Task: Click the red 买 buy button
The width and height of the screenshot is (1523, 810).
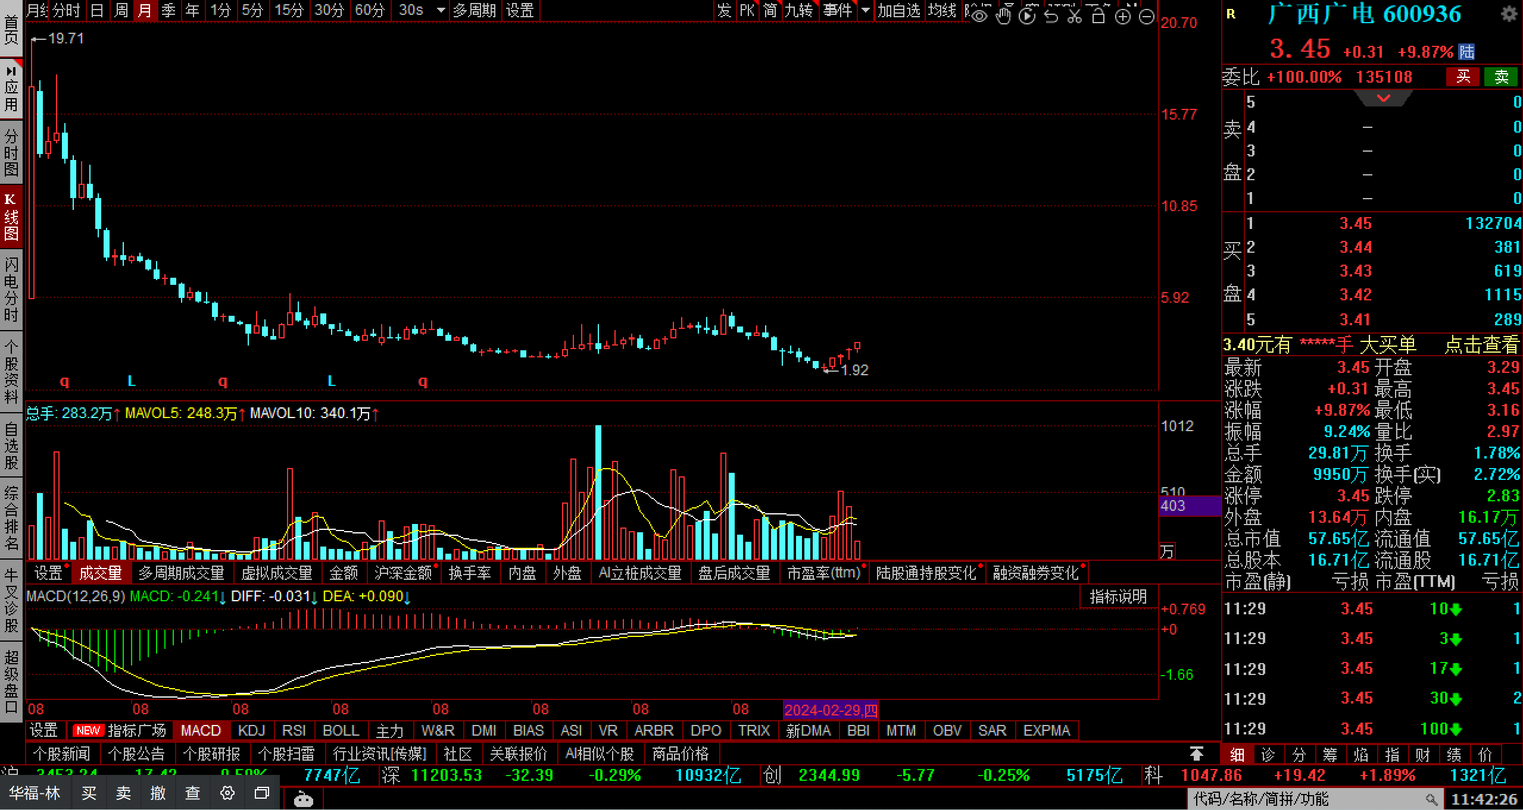Action: pyautogui.click(x=1463, y=77)
